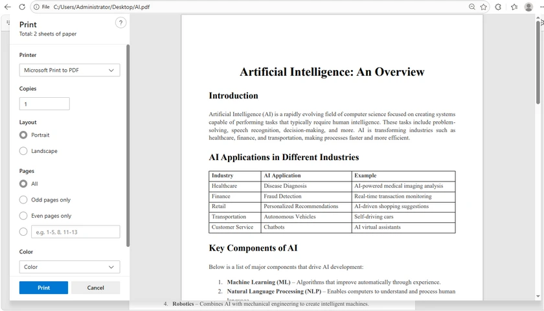Cancel the print dialog
The width and height of the screenshot is (544, 311).
pyautogui.click(x=95, y=288)
